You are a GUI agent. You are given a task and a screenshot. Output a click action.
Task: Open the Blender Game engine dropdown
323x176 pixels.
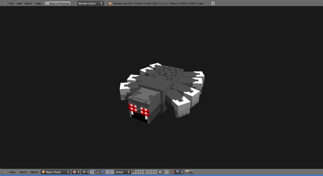pyautogui.click(x=90, y=3)
